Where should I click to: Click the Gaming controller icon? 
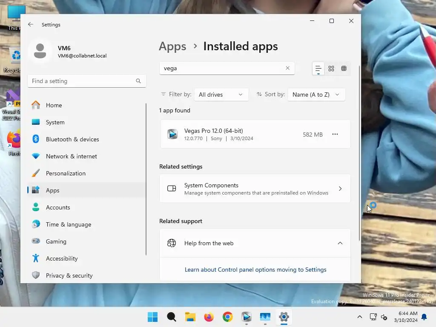pos(36,241)
